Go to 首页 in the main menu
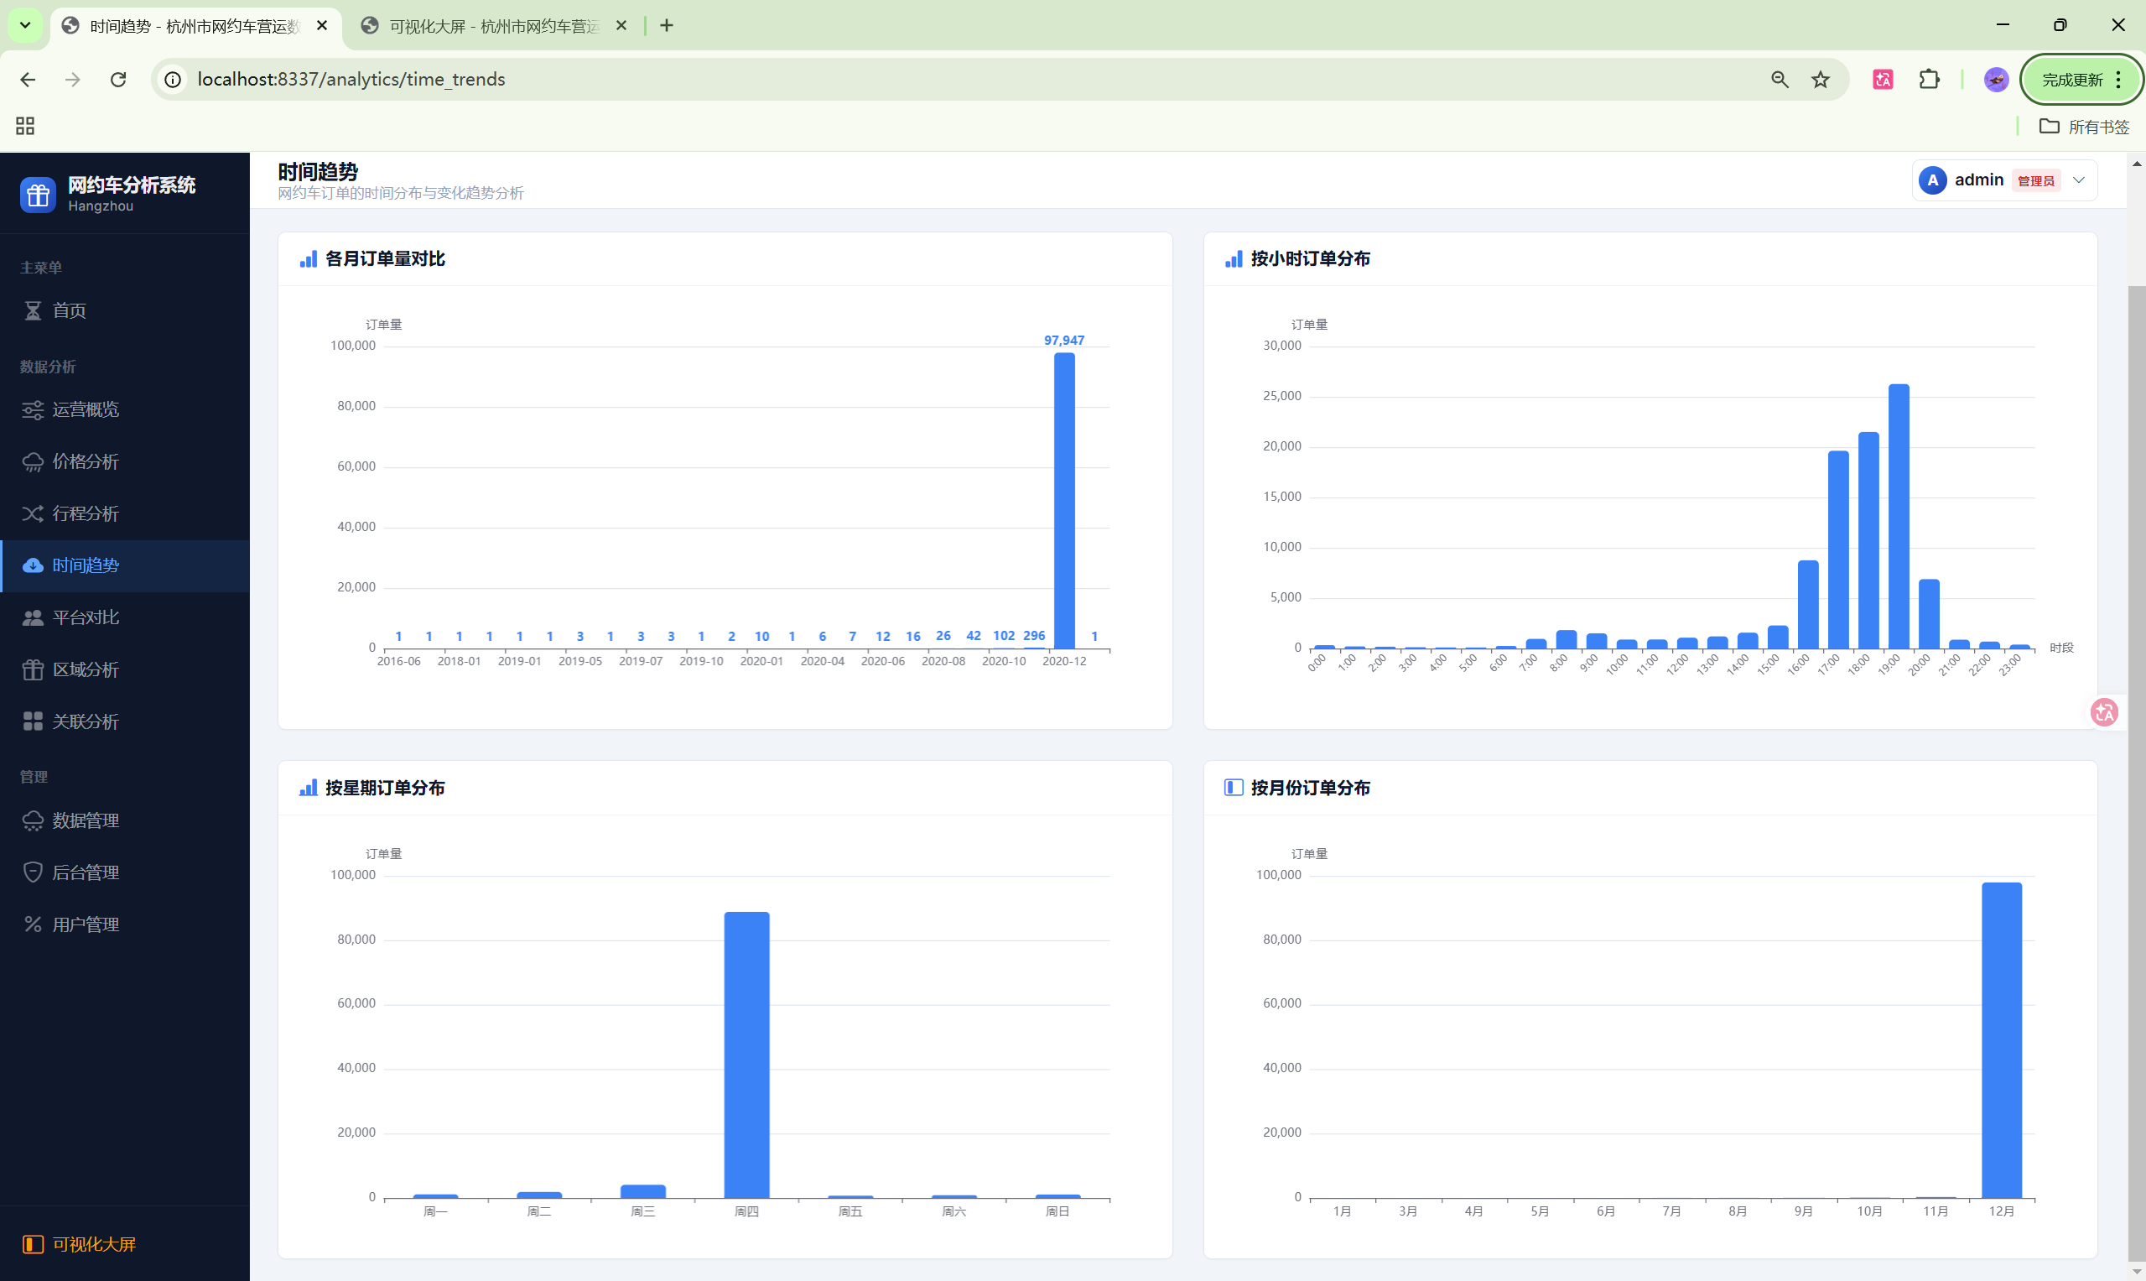2146x1281 pixels. [69, 310]
